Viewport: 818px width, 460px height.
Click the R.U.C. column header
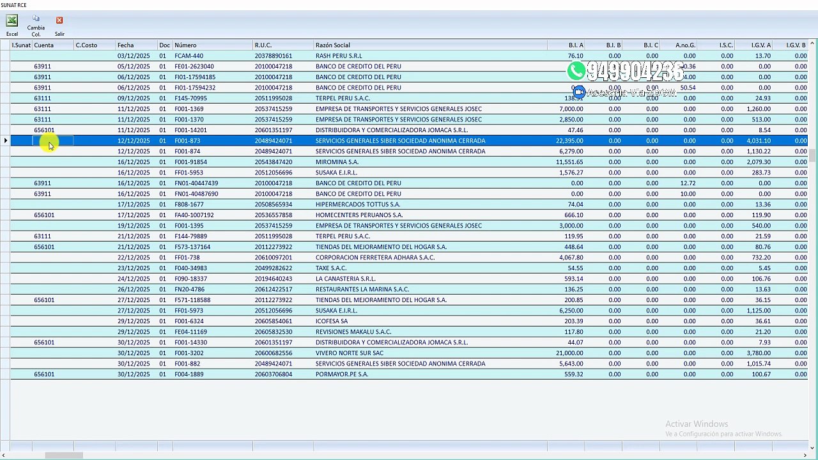pos(283,45)
